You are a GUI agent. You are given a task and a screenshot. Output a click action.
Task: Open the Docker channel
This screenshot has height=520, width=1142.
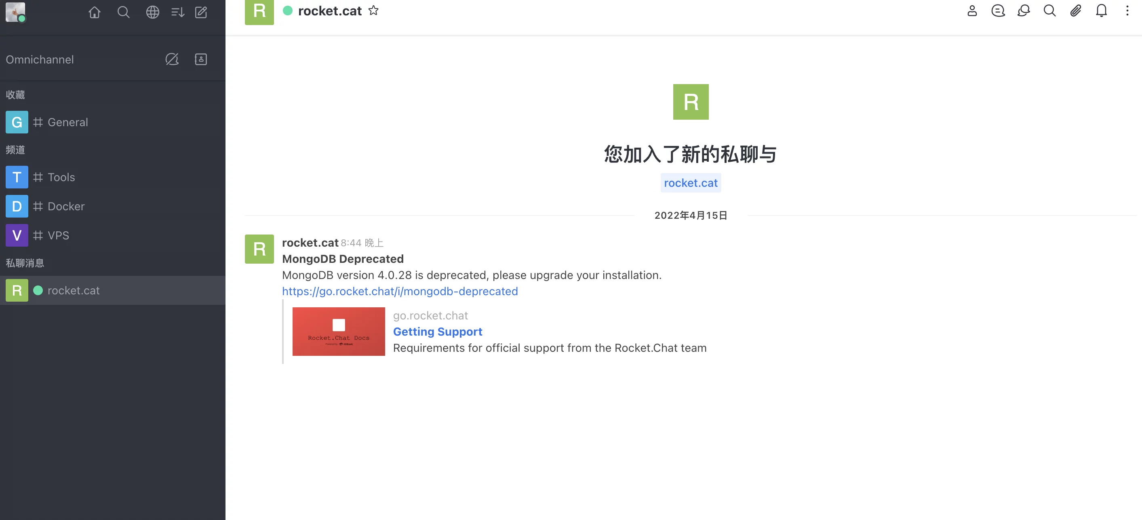click(x=65, y=206)
